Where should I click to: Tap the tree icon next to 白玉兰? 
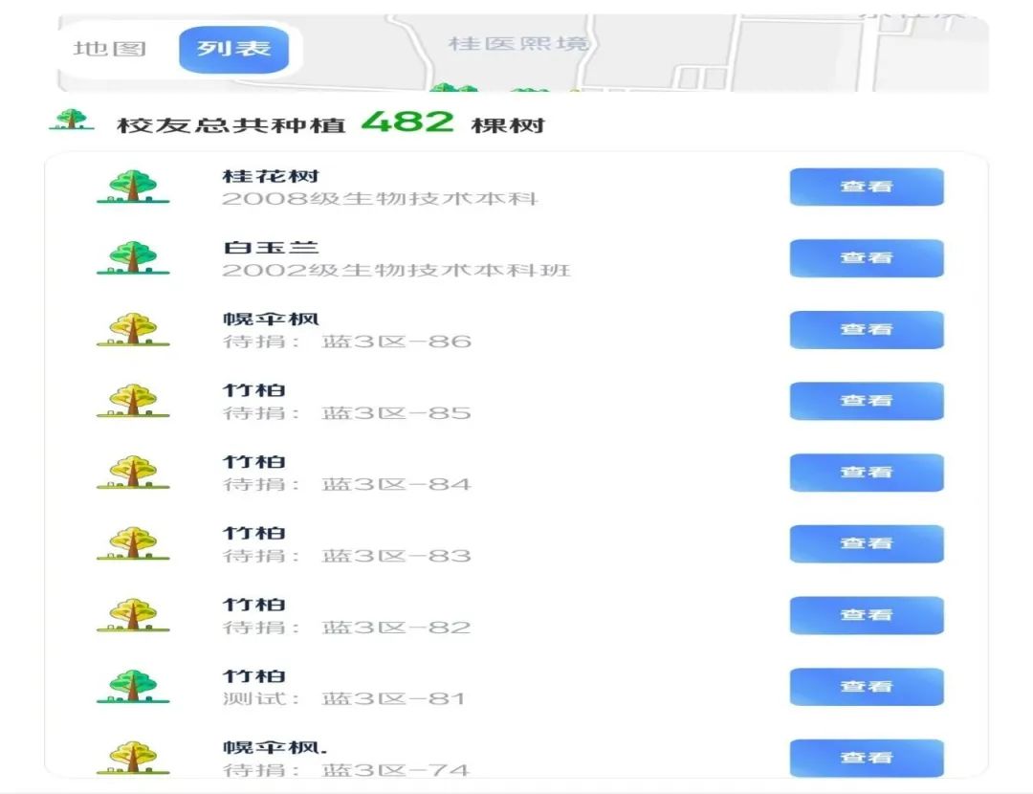tap(133, 258)
